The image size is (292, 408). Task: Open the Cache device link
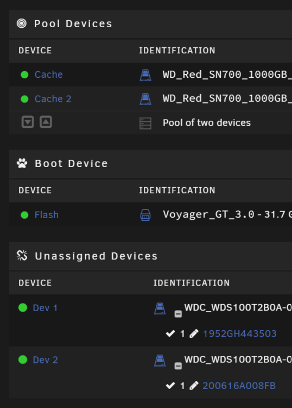coord(49,75)
